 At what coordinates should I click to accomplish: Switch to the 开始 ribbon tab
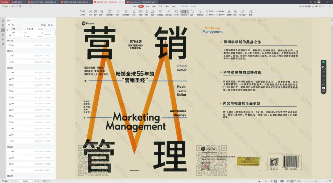[134, 6]
